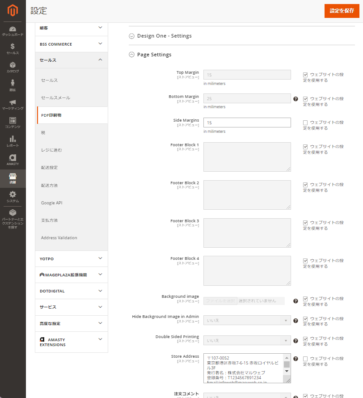The image size is (363, 398).
Task: Toggle Bottom Margin use website setting checkbox
Action: pos(305,99)
